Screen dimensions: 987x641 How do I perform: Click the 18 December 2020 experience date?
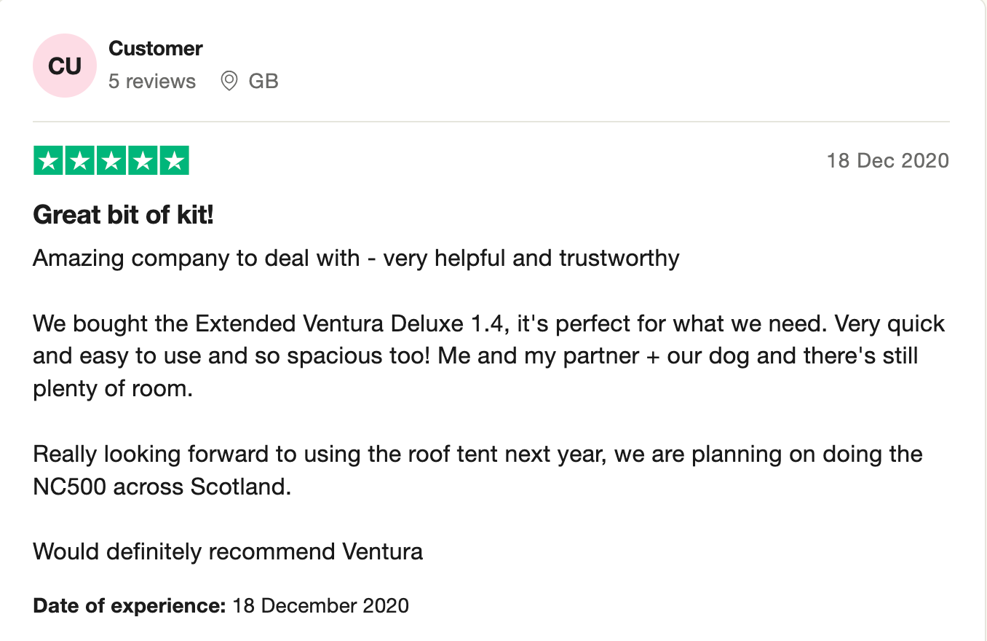(320, 605)
